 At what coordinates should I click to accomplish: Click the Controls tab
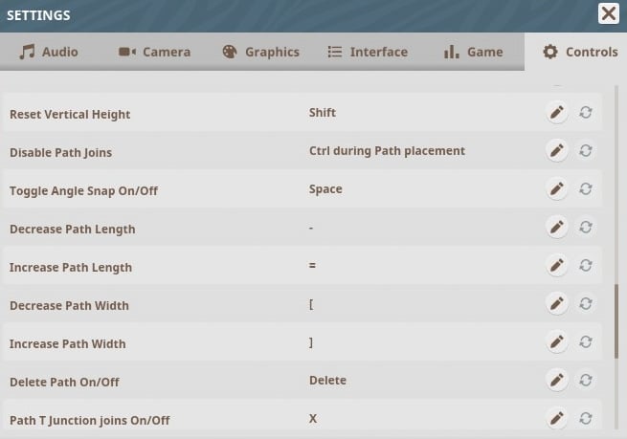tap(580, 52)
